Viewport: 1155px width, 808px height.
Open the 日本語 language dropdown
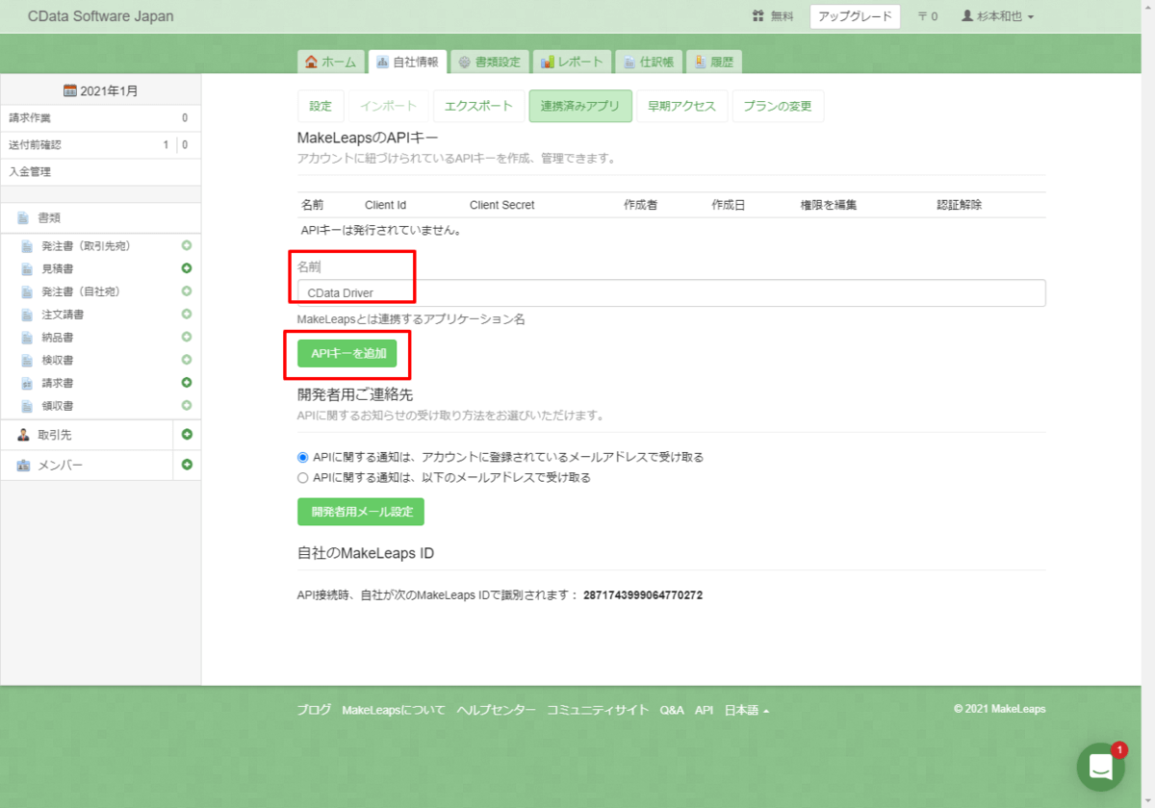click(746, 710)
